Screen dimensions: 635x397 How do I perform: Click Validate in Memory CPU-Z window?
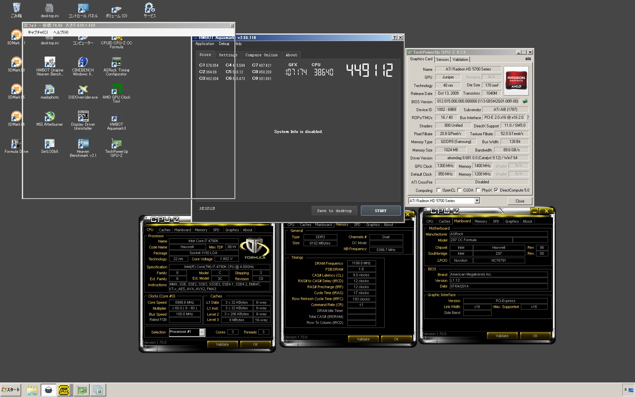pyautogui.click(x=363, y=339)
